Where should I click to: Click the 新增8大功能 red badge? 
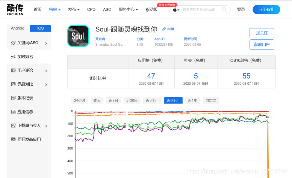(167, 5)
